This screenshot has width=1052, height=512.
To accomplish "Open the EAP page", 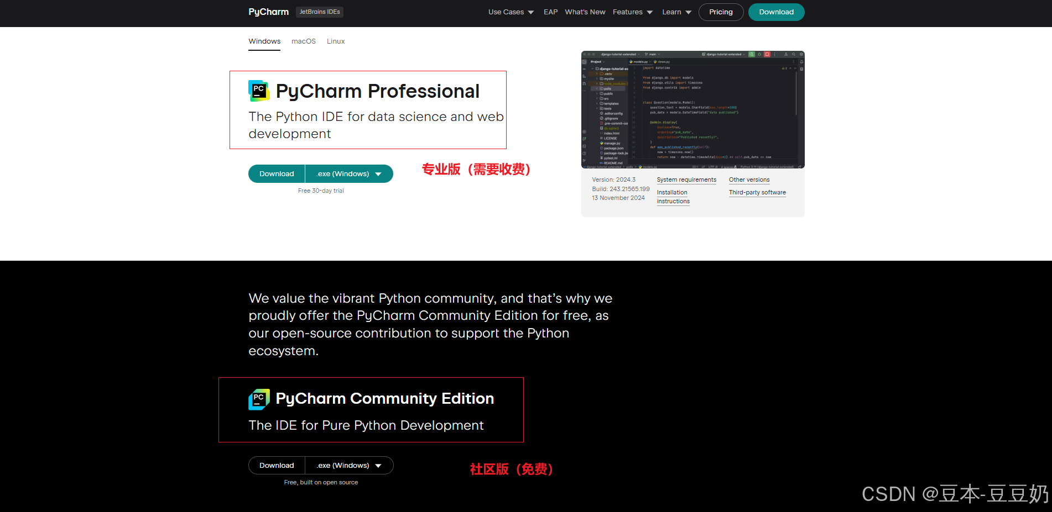I will coord(550,12).
